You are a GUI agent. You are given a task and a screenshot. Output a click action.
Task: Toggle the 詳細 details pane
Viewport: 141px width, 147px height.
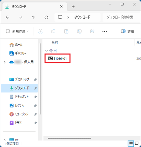pyautogui.click(x=128, y=31)
